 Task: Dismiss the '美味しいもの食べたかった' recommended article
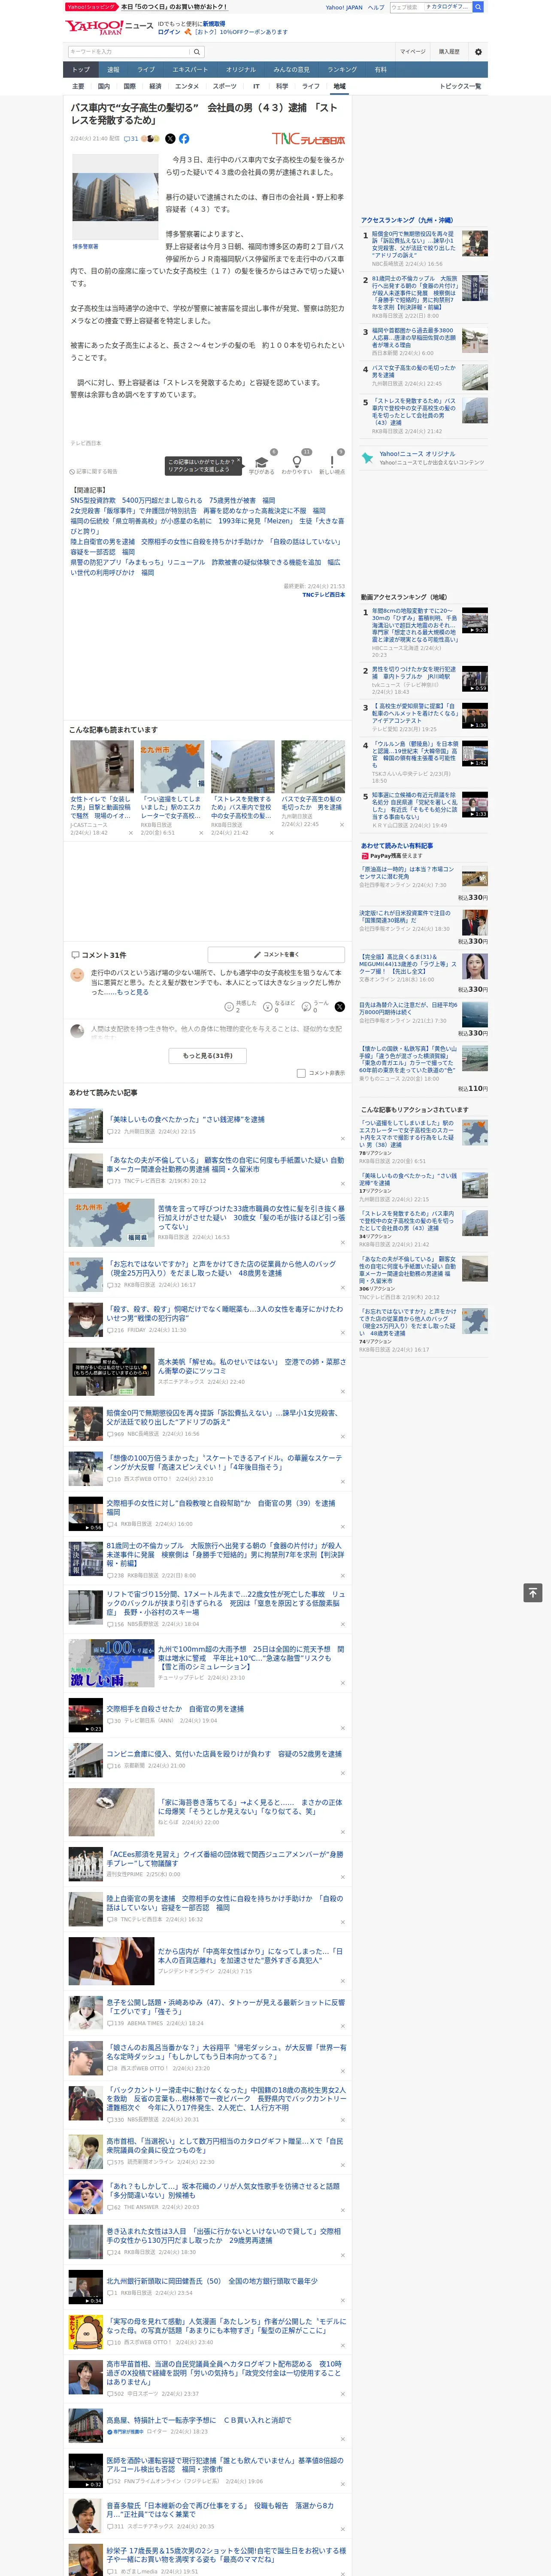(x=342, y=1138)
